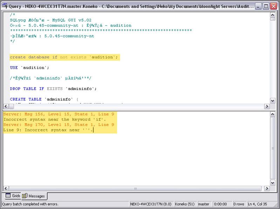Click the editor horizontal scroll right arrow
280x209 pixels.
click(267, 106)
